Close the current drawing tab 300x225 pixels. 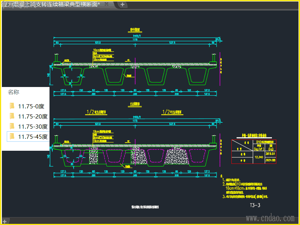click(106, 4)
